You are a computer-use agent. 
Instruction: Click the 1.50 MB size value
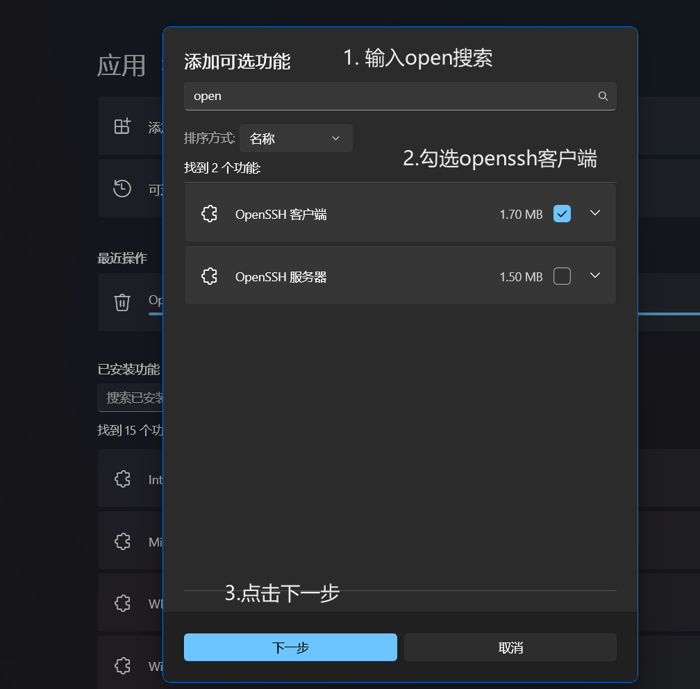(x=521, y=277)
